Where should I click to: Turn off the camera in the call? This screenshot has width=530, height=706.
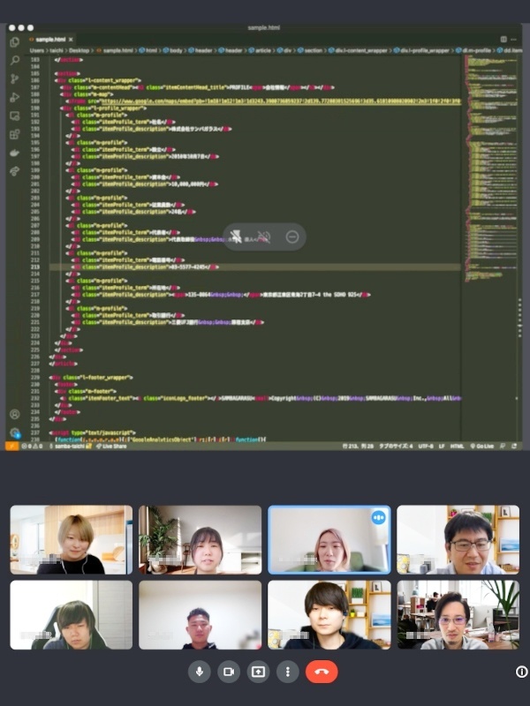tap(229, 672)
